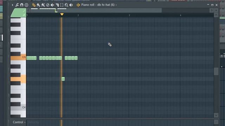This screenshot has width=225, height=126.
Task: Select the last C5 note before bar 2
Action: coord(76,58)
